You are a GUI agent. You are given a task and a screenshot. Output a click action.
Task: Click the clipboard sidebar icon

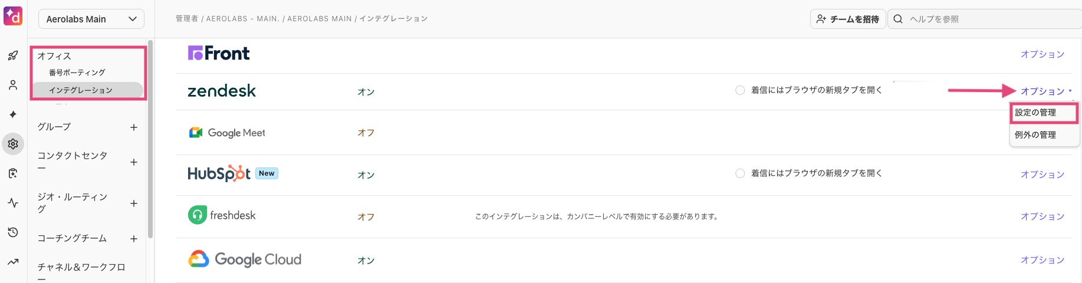point(13,173)
